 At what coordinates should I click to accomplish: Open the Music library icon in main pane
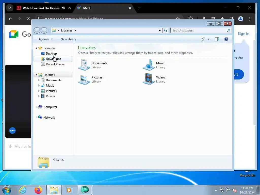(x=149, y=65)
